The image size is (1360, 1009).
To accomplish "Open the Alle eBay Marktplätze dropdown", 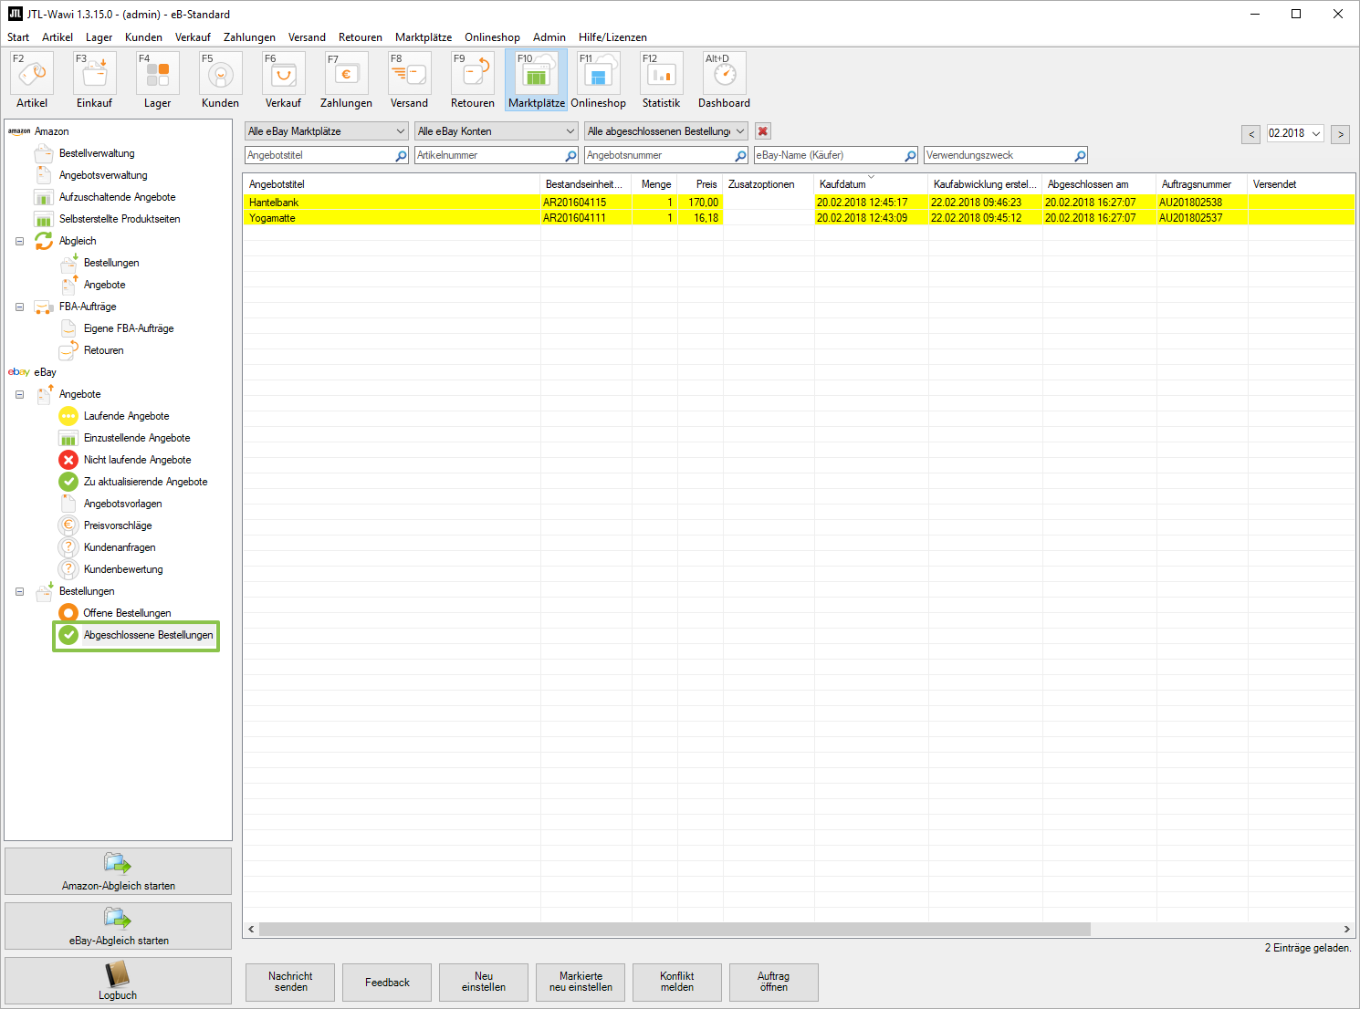I will coord(326,131).
